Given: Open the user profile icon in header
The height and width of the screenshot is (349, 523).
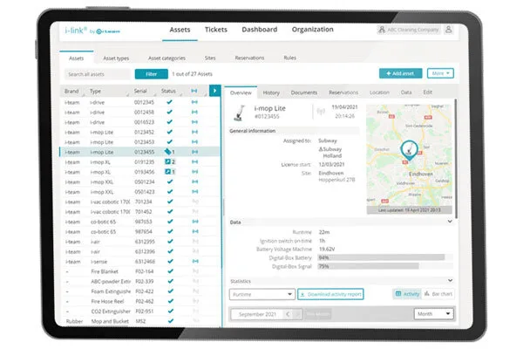Looking at the screenshot, I should (x=449, y=30).
